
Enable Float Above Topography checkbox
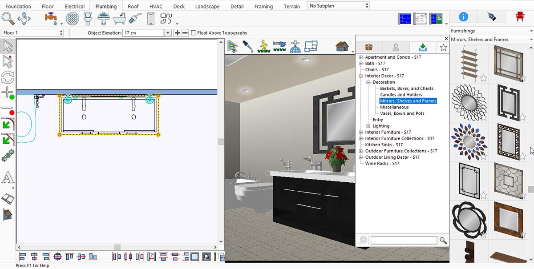pyautogui.click(x=194, y=33)
